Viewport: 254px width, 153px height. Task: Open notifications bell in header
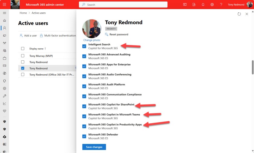pos(203,5)
